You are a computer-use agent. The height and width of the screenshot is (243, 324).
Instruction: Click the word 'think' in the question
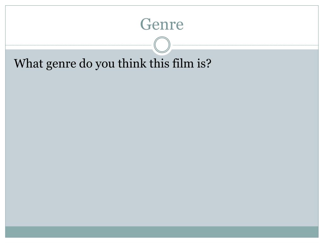click(132, 63)
